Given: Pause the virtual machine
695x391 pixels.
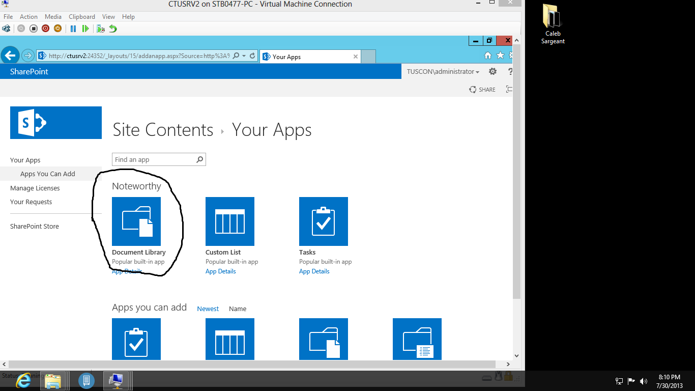Looking at the screenshot, I should [73, 29].
